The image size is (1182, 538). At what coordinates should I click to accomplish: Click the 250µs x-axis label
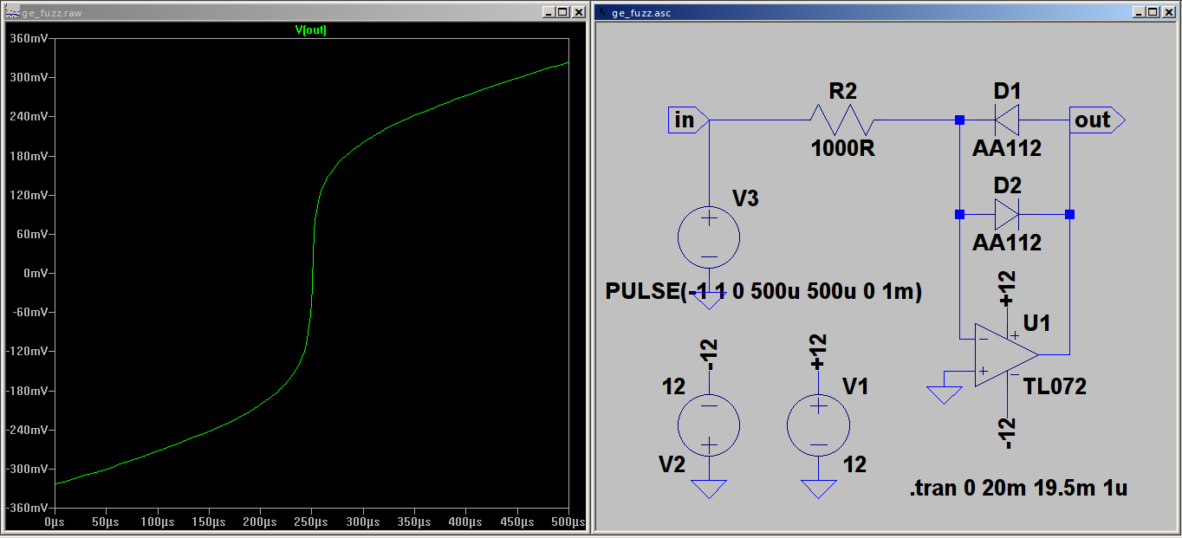tap(311, 523)
